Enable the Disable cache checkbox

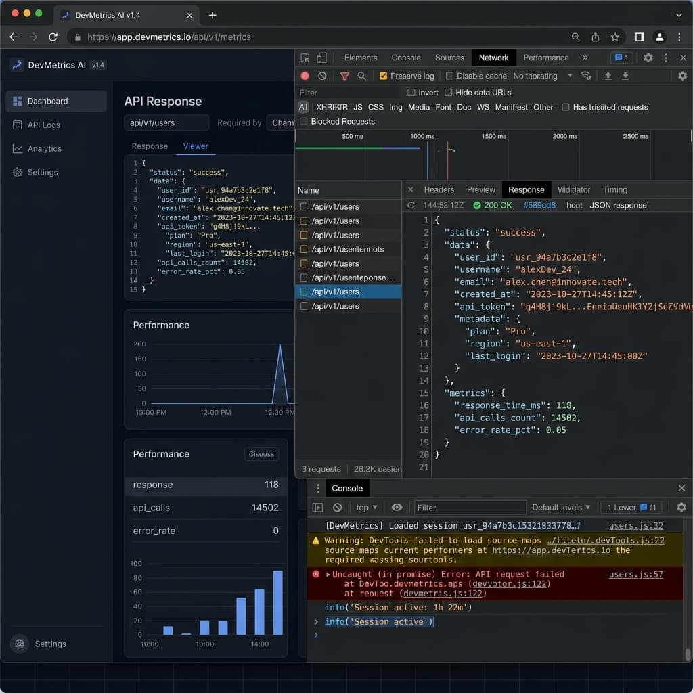tap(449, 76)
